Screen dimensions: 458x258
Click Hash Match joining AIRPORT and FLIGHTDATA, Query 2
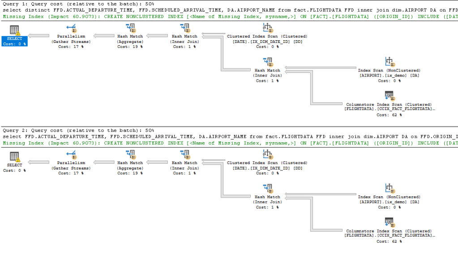267,189
